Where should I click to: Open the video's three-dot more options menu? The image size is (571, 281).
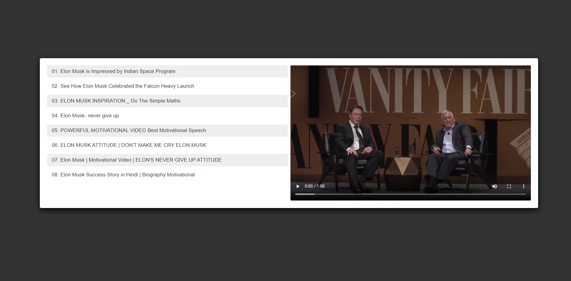pyautogui.click(x=523, y=186)
